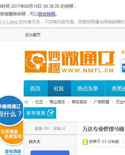Open the 秀美通辽 navigation tab
The height and width of the screenshot is (155, 125).
coord(115,88)
